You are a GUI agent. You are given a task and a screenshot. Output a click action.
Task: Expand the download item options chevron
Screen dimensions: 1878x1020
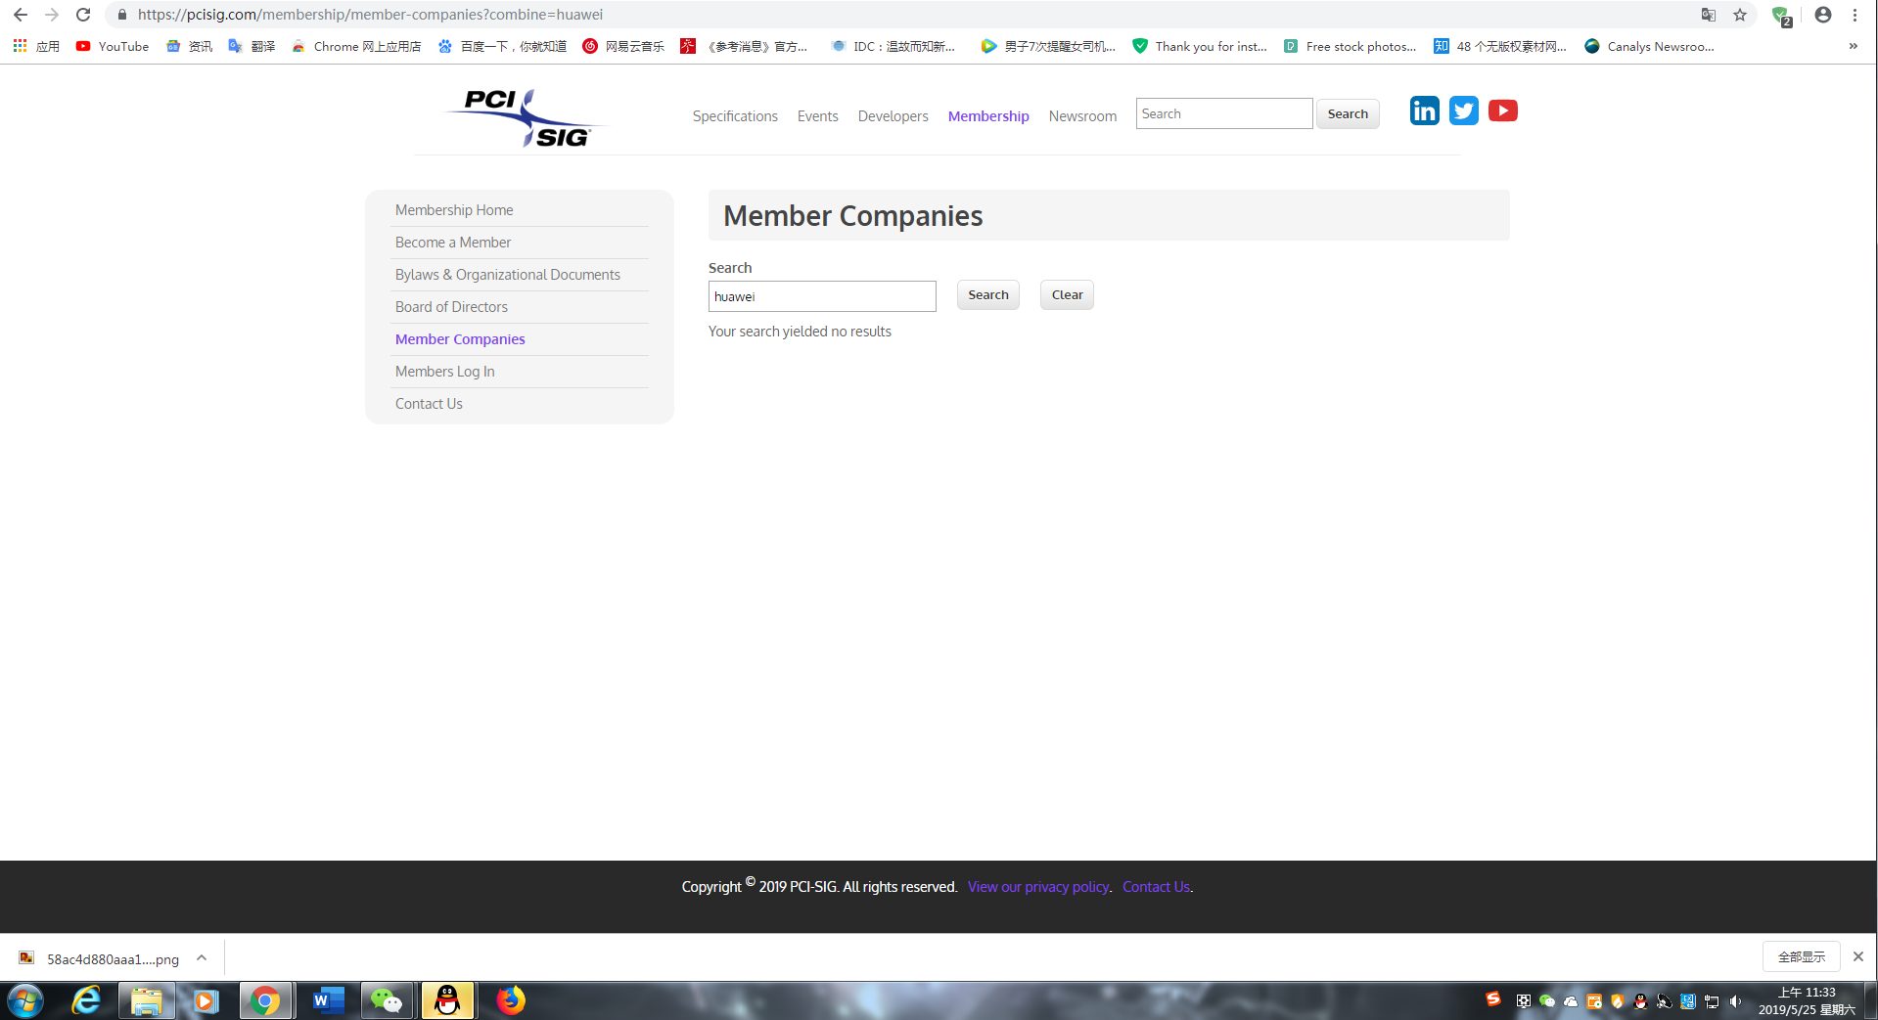coord(202,957)
